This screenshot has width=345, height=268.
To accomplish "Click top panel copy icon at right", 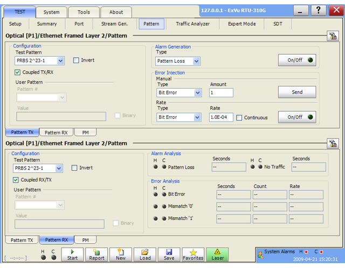I will coord(333,36).
